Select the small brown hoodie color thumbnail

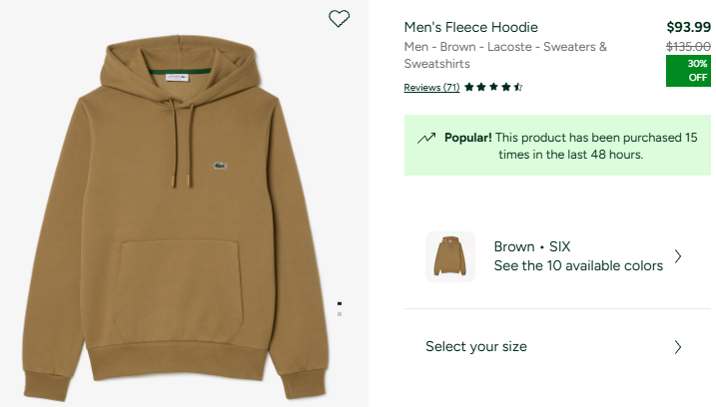coord(450,256)
